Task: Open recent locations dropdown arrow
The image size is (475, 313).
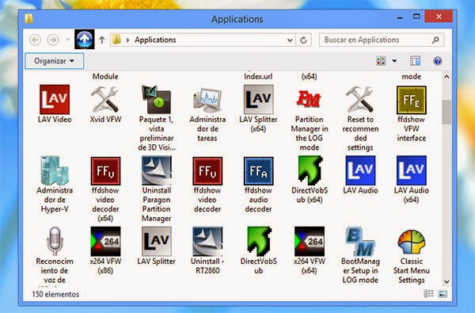Action: click(x=68, y=40)
